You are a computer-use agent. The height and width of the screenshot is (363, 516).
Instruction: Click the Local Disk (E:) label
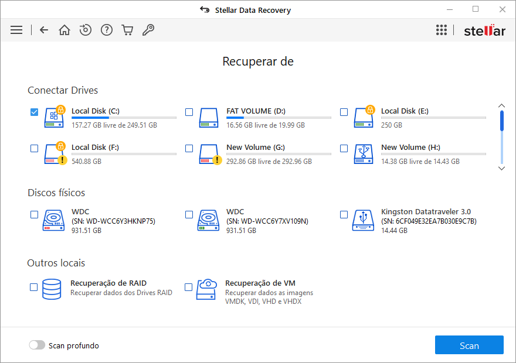point(405,111)
